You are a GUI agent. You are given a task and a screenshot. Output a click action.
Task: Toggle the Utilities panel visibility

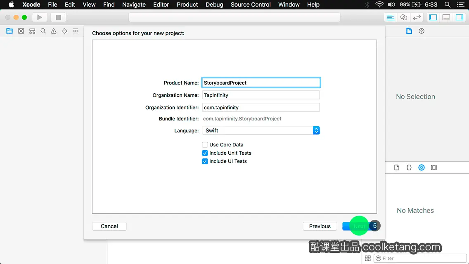(459, 17)
